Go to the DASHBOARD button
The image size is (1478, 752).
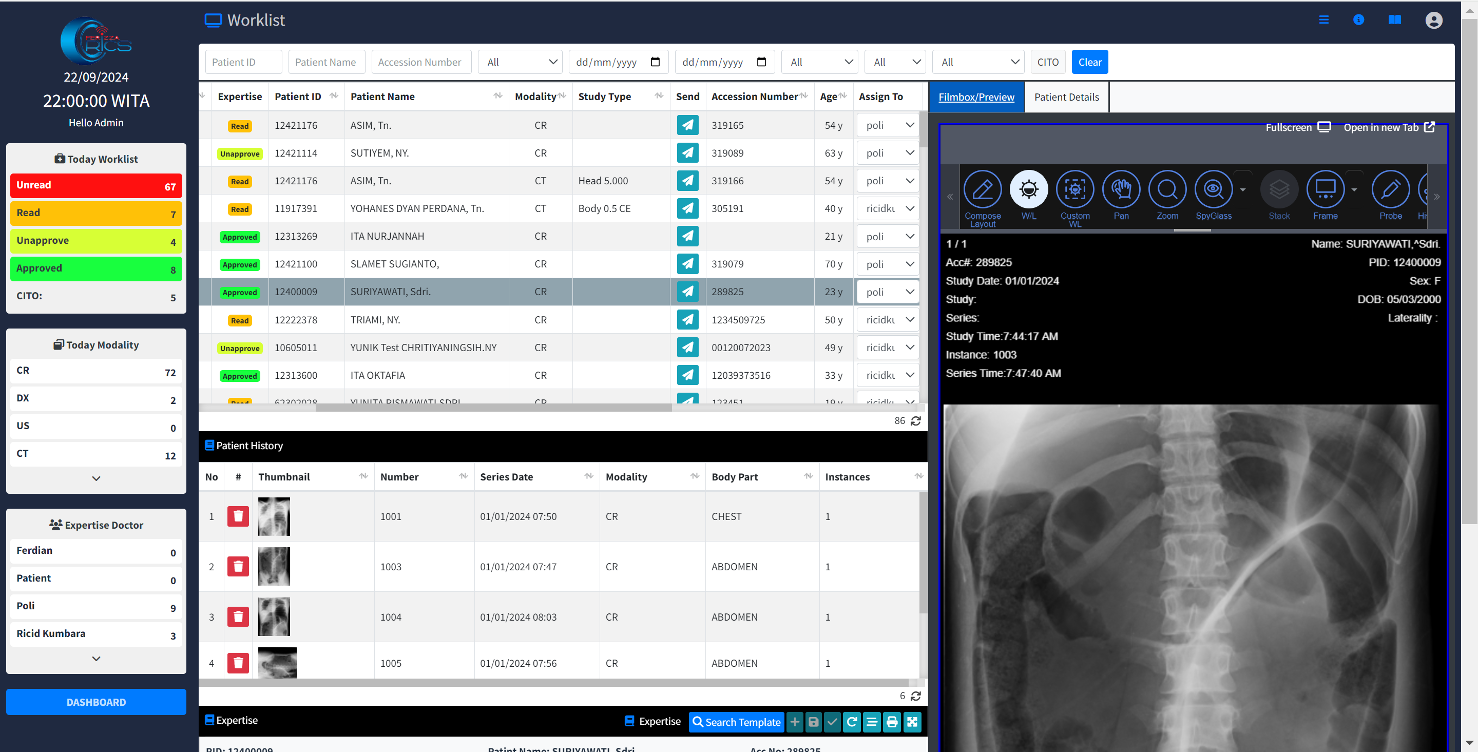tap(96, 702)
